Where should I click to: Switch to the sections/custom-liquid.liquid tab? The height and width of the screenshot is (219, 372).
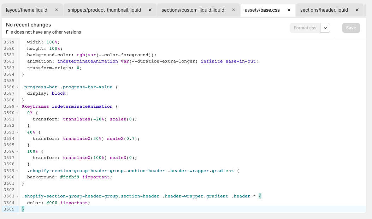pyautogui.click(x=193, y=10)
